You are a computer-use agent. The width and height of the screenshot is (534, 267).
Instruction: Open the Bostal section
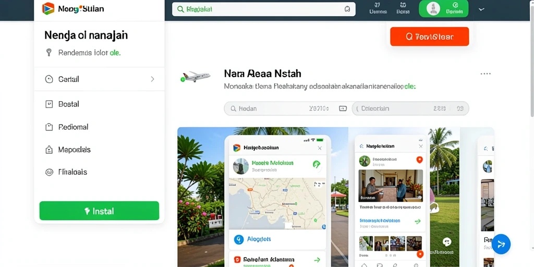(68, 104)
